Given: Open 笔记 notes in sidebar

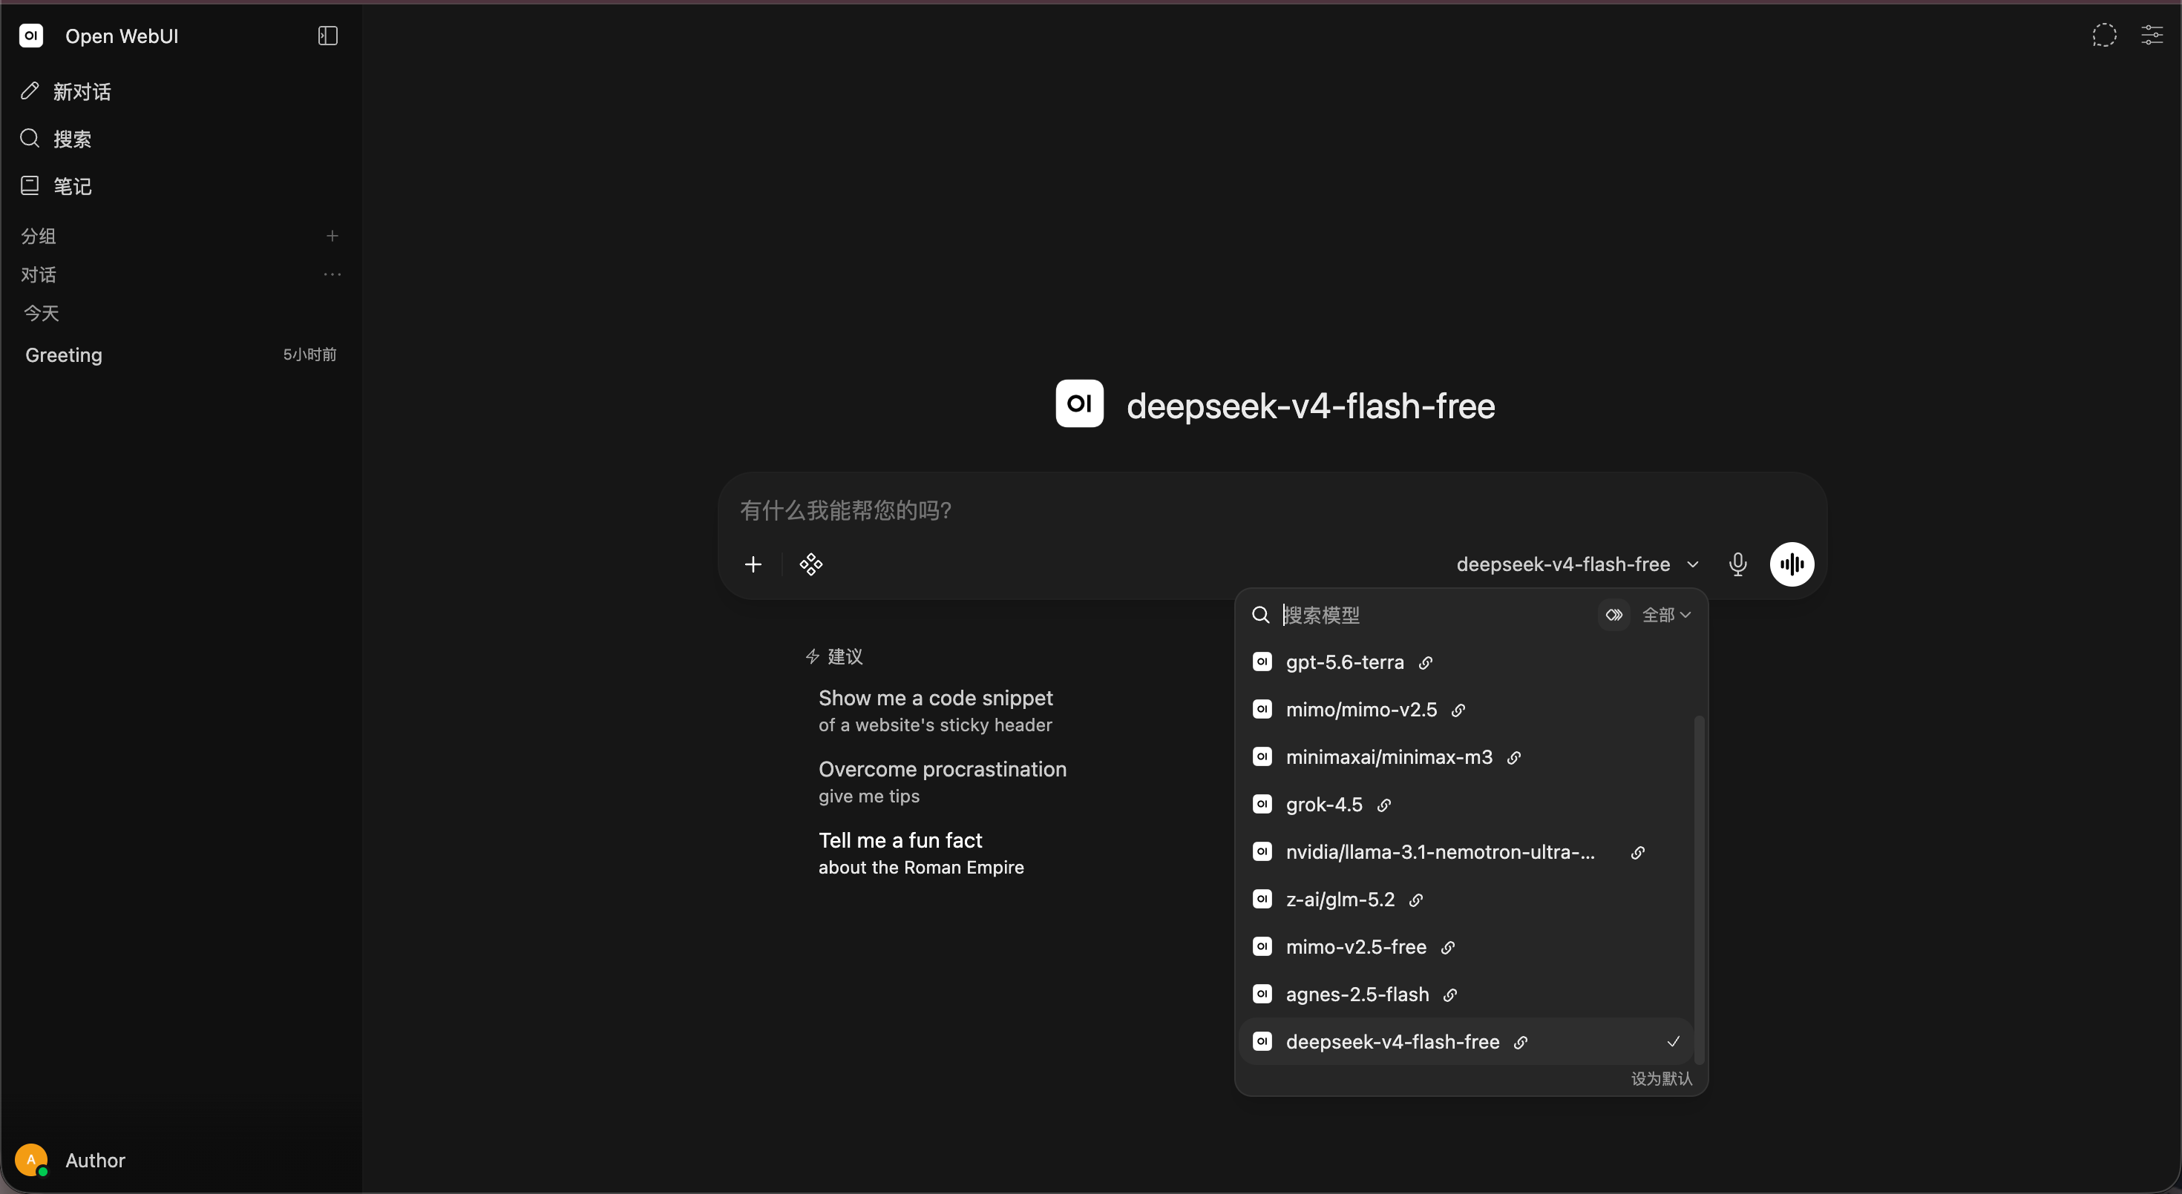Looking at the screenshot, I should (x=180, y=186).
